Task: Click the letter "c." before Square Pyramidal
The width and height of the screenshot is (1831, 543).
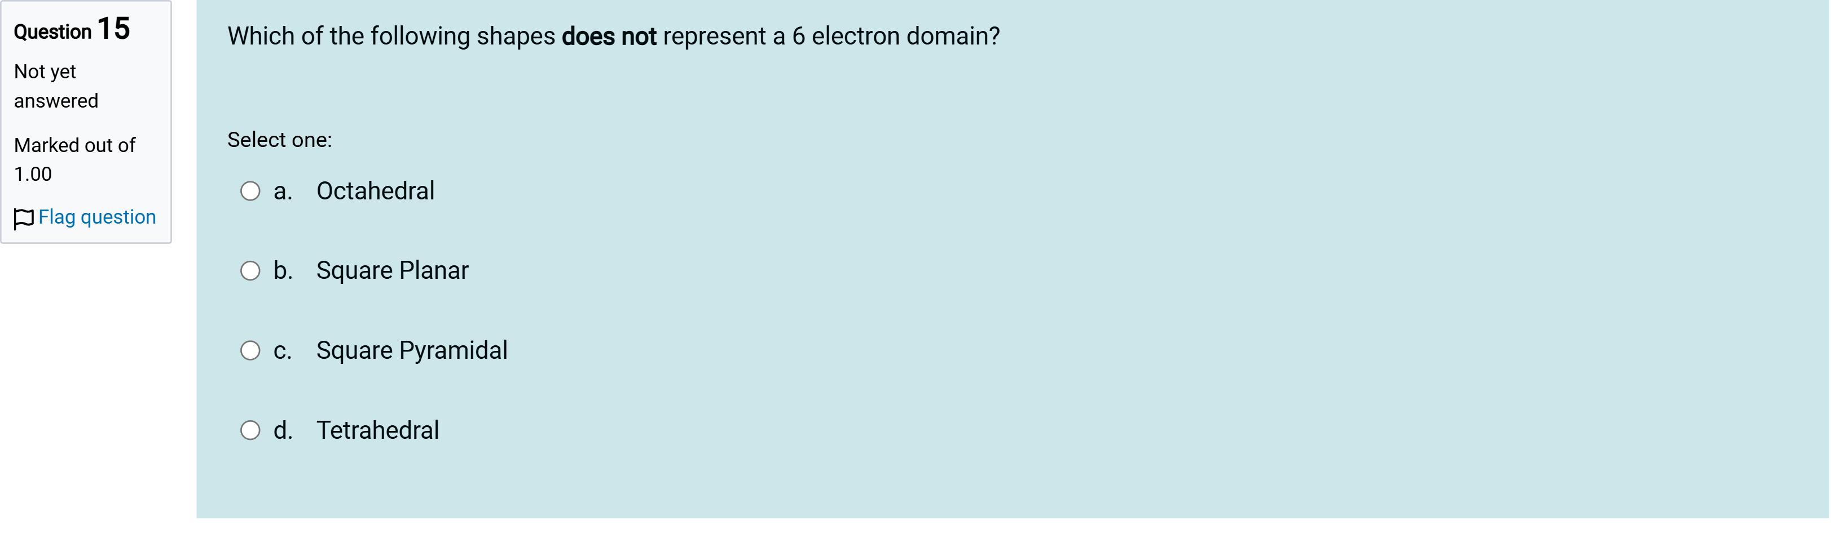Action: coord(283,351)
